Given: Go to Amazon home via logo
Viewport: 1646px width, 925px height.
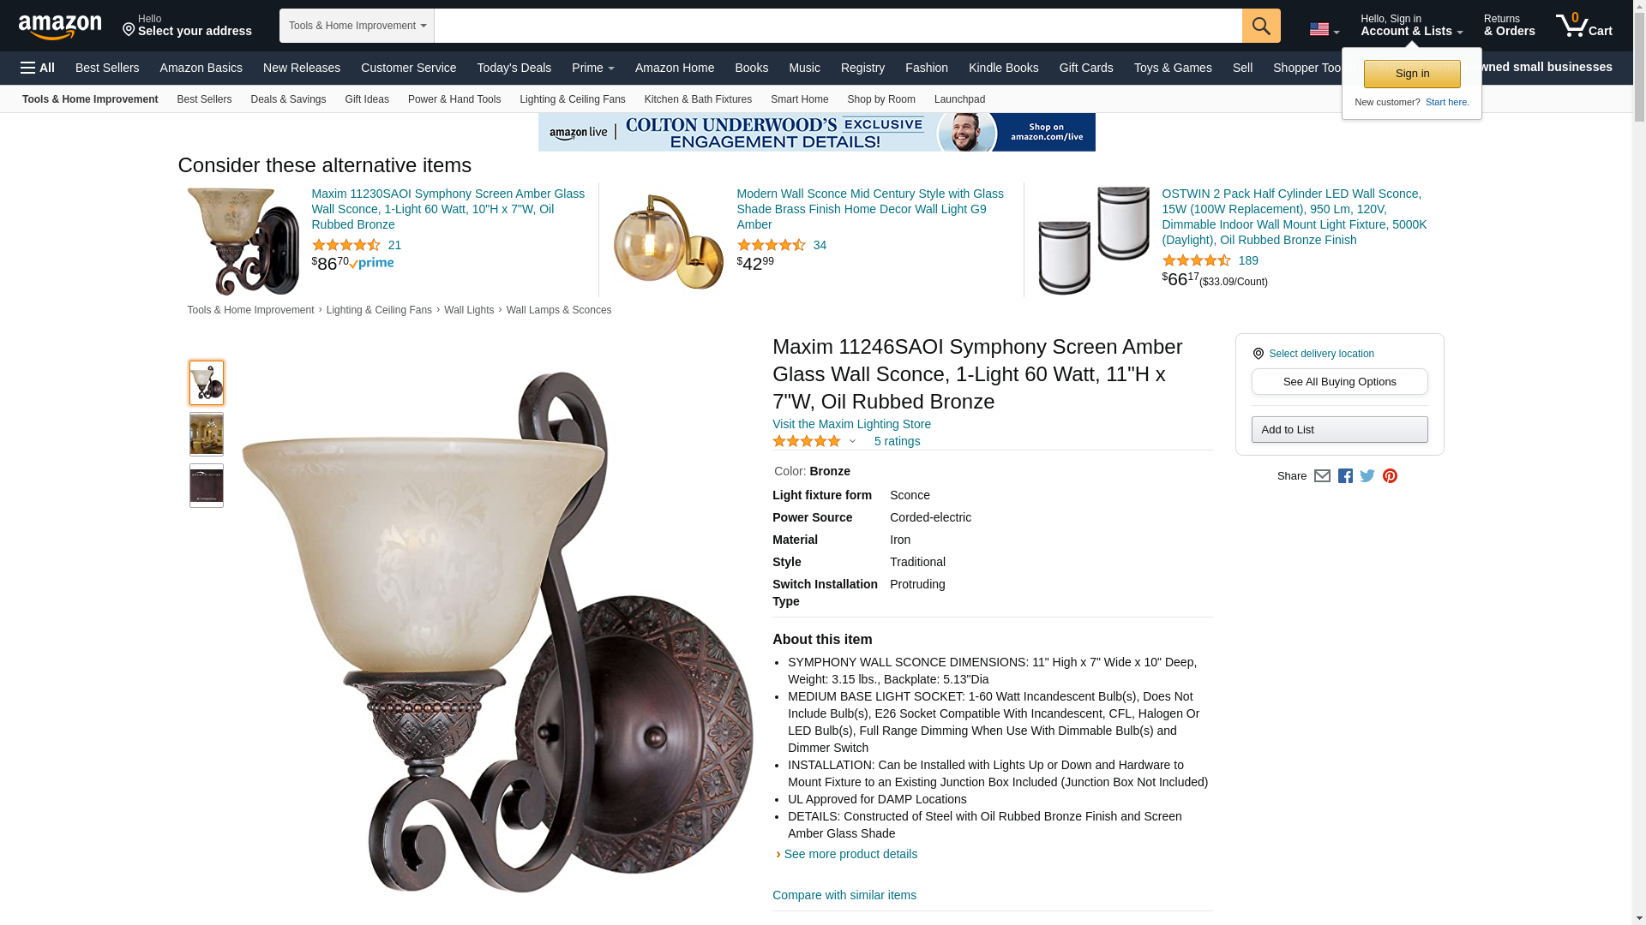Looking at the screenshot, I should tap(60, 27).
